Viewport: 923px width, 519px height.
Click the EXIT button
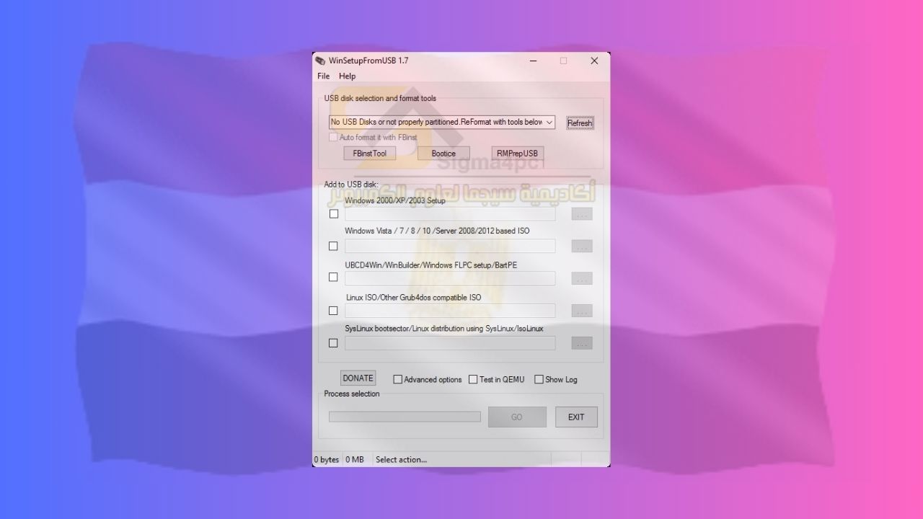(576, 417)
